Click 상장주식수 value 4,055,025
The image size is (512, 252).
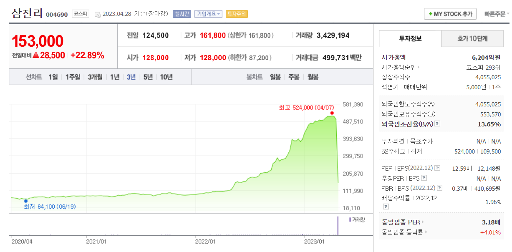(x=488, y=77)
